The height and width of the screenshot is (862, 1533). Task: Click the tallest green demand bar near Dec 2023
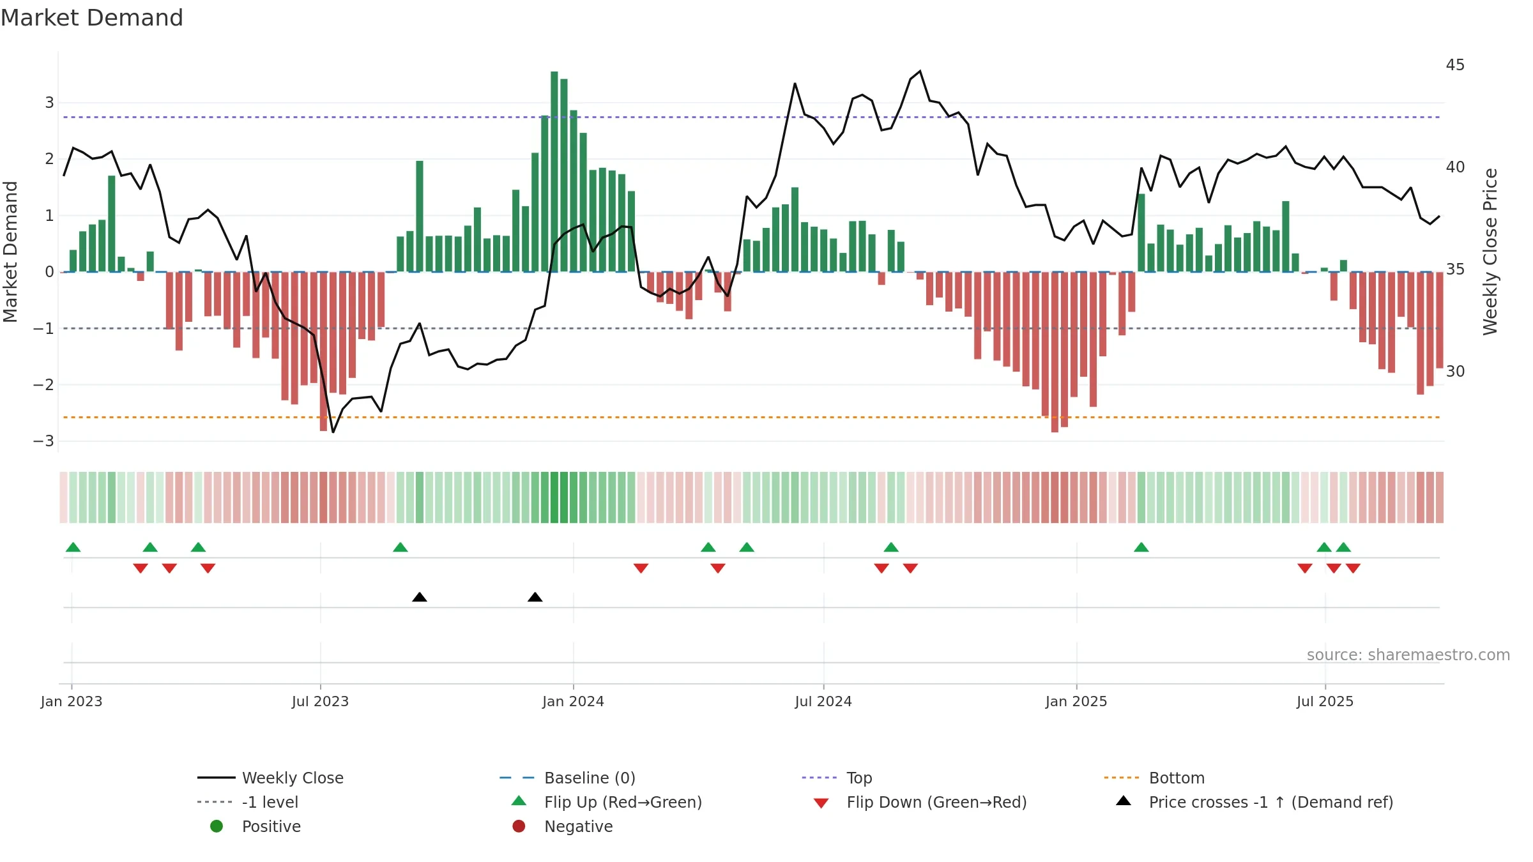(x=554, y=172)
